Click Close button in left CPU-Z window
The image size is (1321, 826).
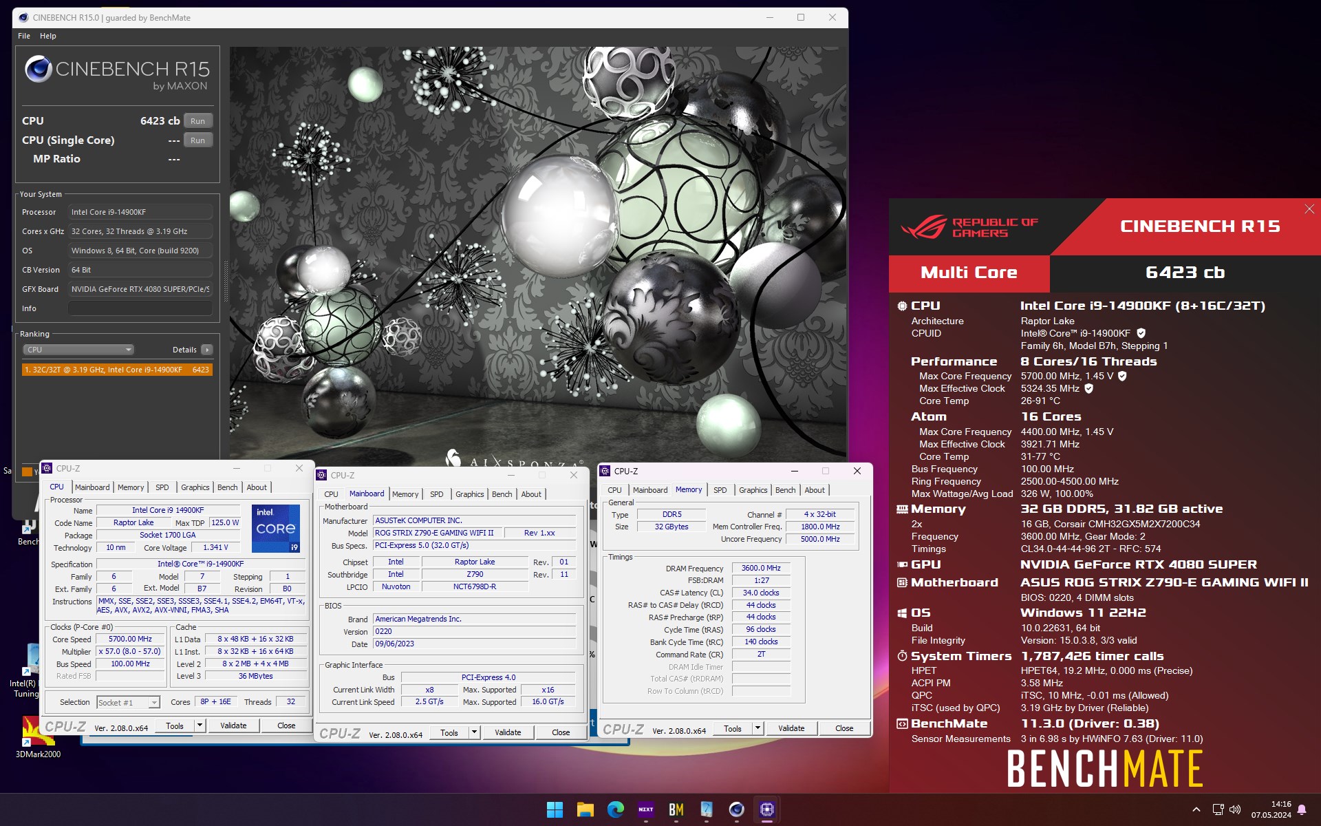pos(286,726)
